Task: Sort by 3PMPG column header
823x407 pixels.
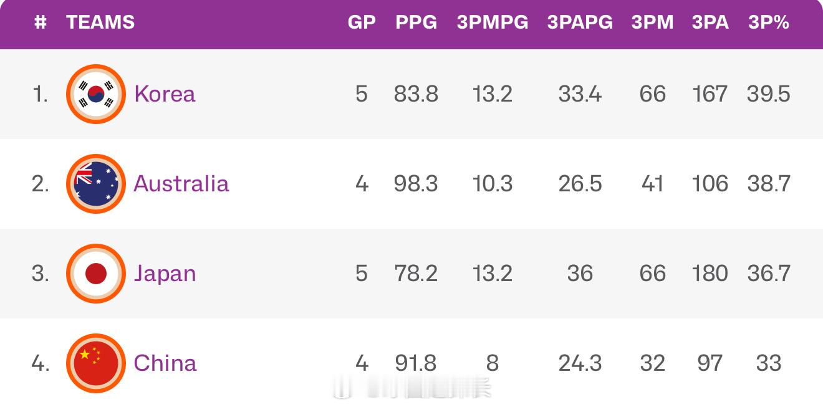Action: pos(493,22)
